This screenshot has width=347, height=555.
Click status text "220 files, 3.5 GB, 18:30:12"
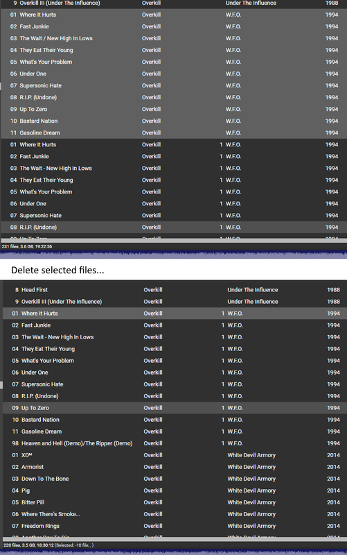(x=29, y=545)
